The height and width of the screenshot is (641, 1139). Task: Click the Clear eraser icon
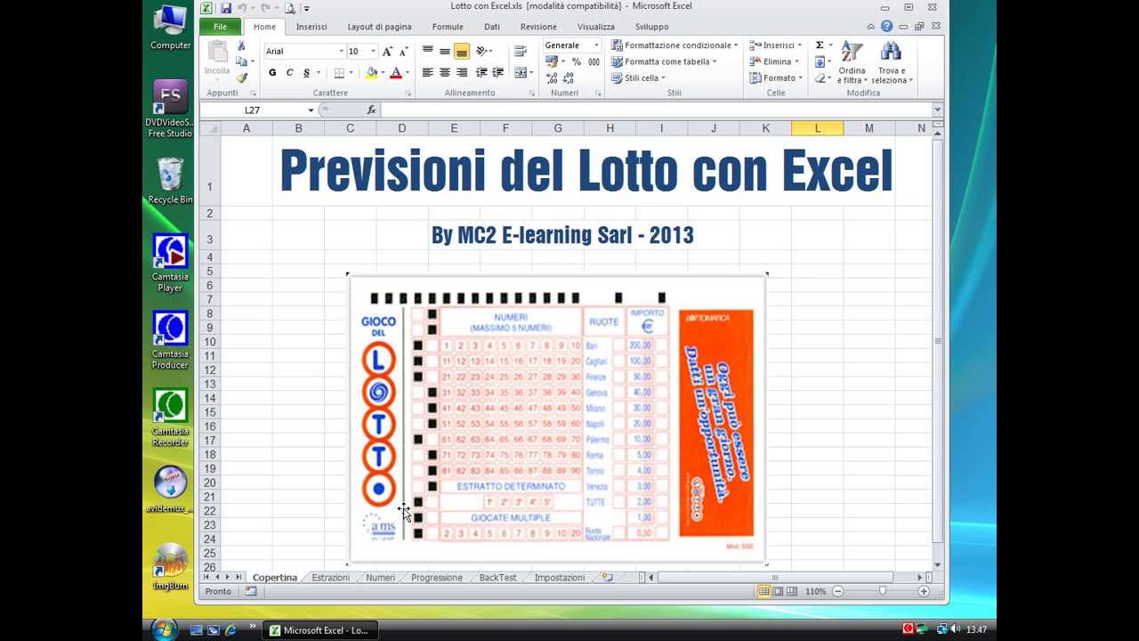[820, 78]
